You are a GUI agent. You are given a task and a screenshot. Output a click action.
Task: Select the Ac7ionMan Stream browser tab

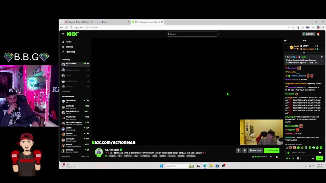(x=148, y=22)
